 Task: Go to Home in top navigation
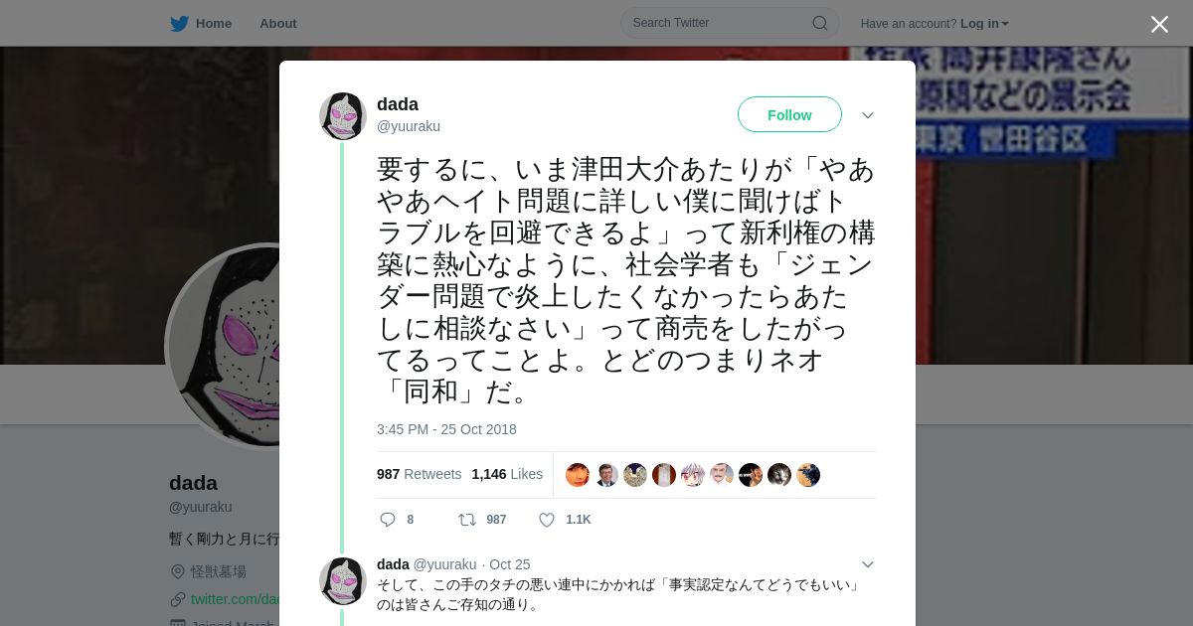214,24
